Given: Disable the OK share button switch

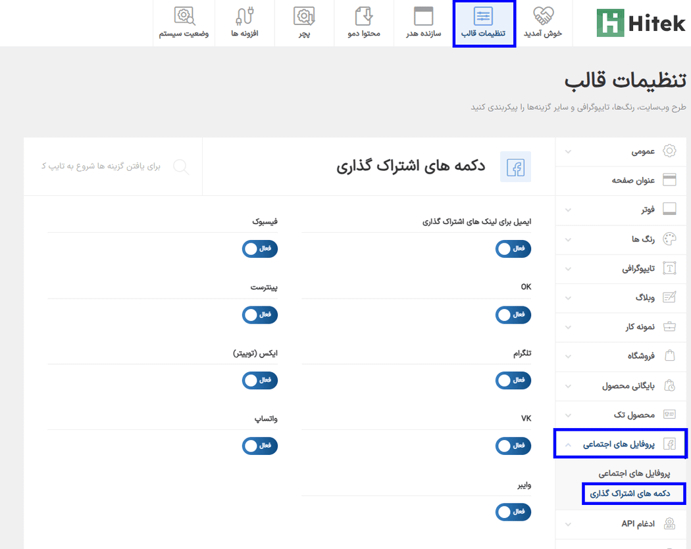Looking at the screenshot, I should click(x=513, y=315).
